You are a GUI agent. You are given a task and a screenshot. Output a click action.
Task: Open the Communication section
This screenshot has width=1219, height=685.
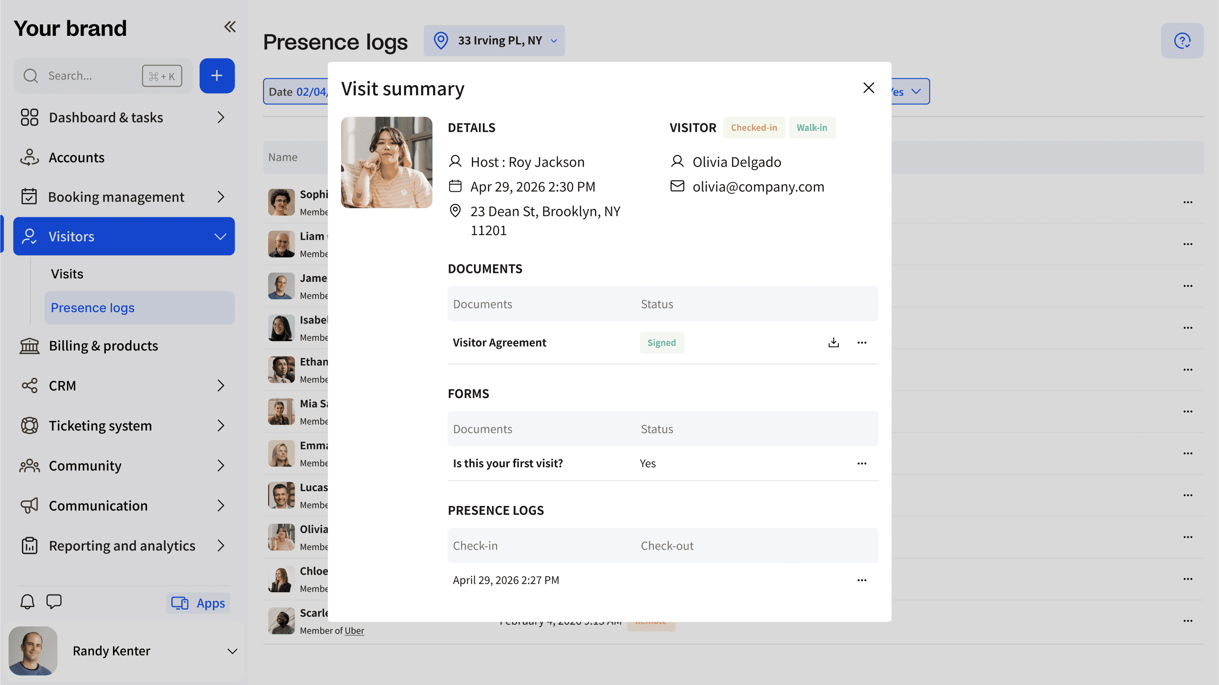[x=98, y=506]
